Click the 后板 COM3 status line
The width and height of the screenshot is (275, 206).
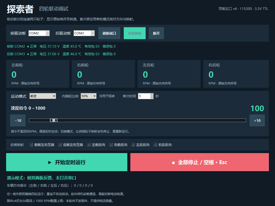click(61, 54)
